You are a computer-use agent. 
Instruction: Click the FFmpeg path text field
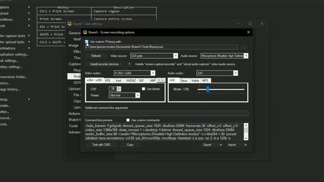(x=161, y=47)
